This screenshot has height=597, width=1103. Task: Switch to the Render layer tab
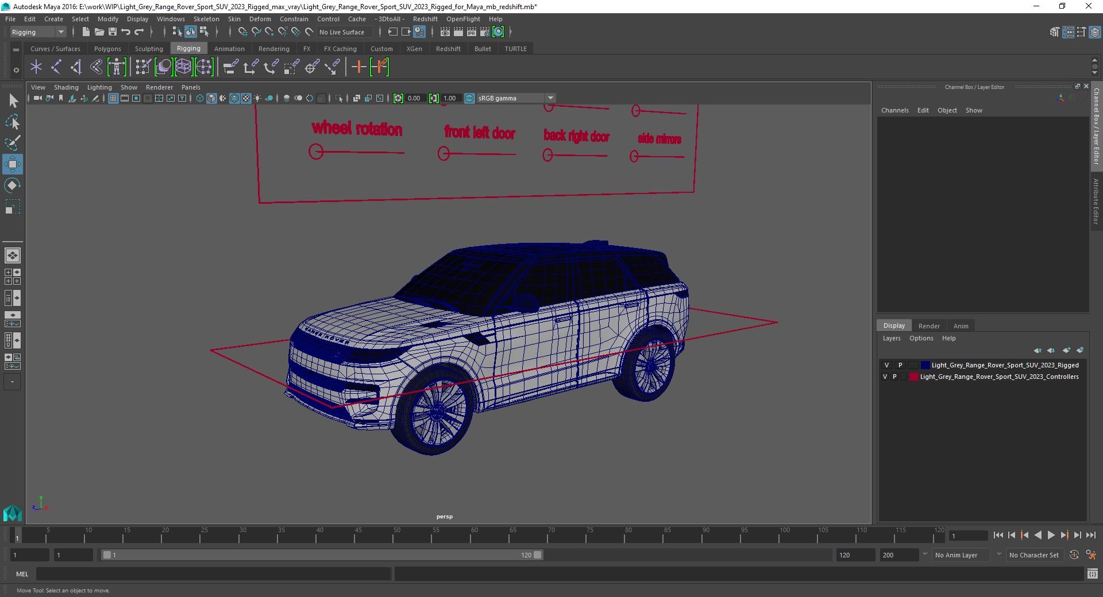(929, 325)
